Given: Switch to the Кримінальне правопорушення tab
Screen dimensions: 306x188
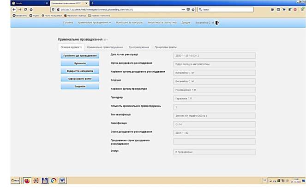Looking at the screenshot, I should coord(105,47).
